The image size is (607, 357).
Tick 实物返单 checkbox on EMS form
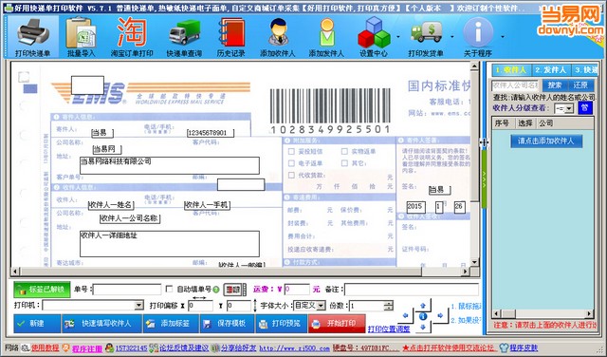[x=344, y=152]
